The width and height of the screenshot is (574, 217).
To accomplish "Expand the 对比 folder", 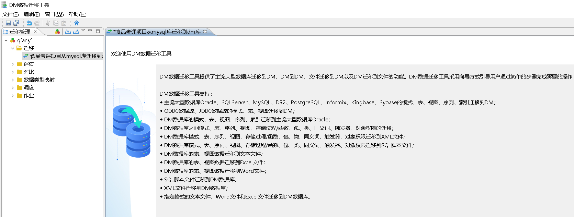I will [13, 72].
